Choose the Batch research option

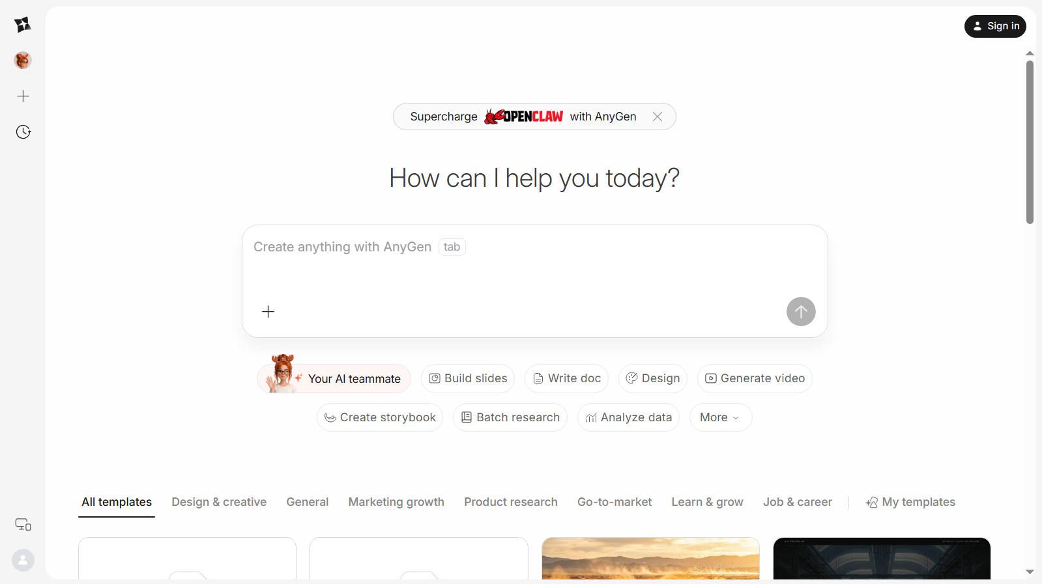pos(510,417)
